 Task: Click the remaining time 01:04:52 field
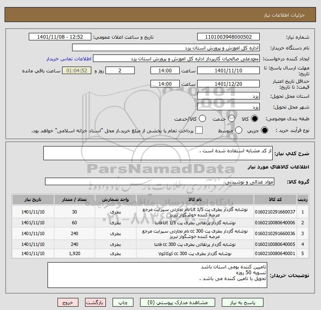(77, 70)
